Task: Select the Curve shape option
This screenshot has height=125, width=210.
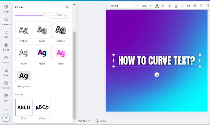Action: click(42, 108)
